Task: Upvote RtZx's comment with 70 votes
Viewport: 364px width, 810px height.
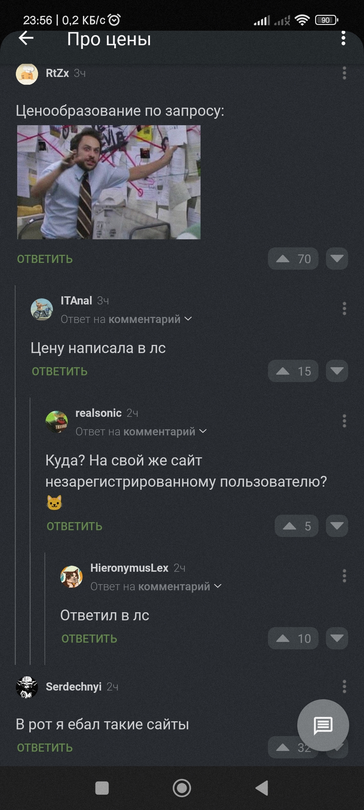Action: click(x=293, y=259)
